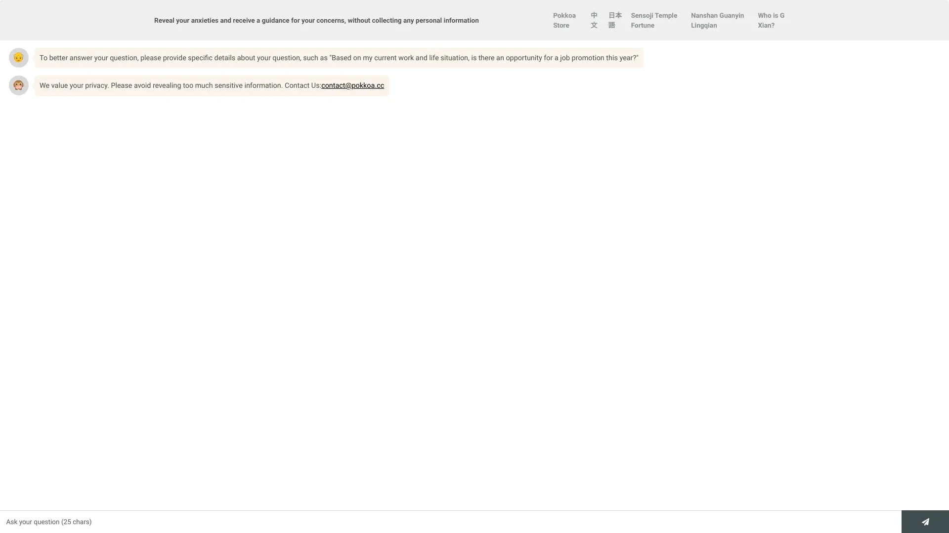This screenshot has width=949, height=533.
Task: Click the Japanese language icon 日本語
Action: coord(614,20)
